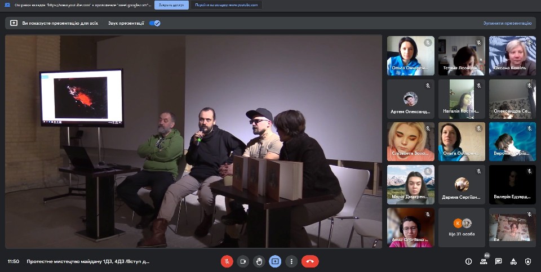
Task: Click muted mic icon on Валерія Едуард... tile
Action: pyautogui.click(x=529, y=171)
